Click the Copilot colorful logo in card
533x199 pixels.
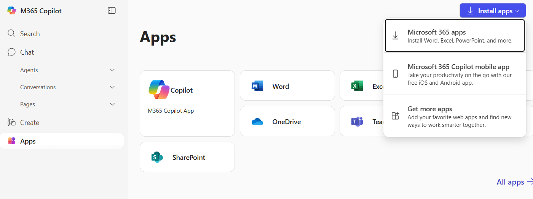pyautogui.click(x=159, y=90)
